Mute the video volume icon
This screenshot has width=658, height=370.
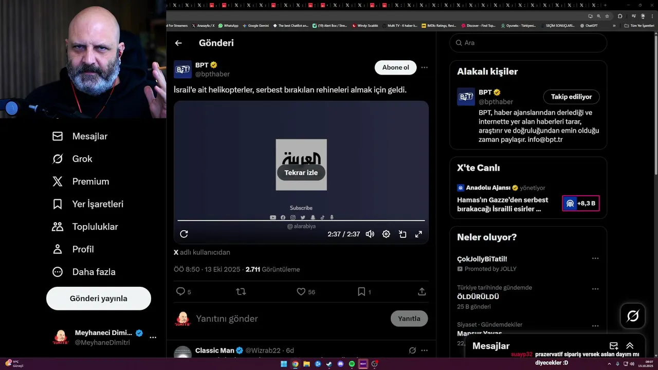[x=370, y=234]
